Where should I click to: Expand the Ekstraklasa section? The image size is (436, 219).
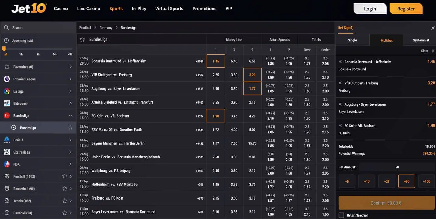click(70, 152)
